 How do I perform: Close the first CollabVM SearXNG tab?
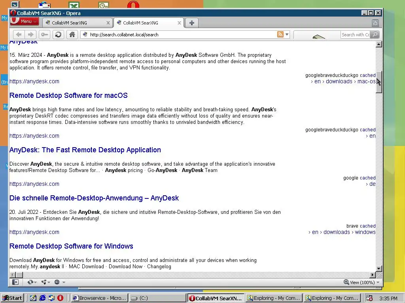[108, 23]
